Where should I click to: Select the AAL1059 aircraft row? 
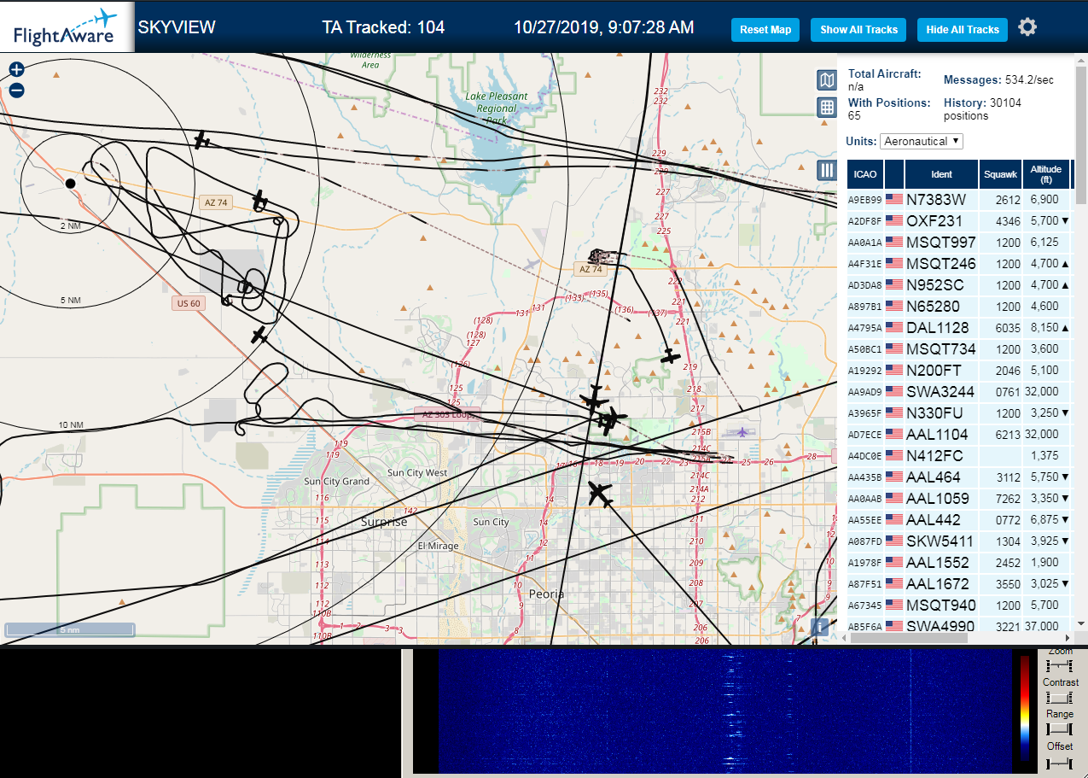(x=961, y=499)
